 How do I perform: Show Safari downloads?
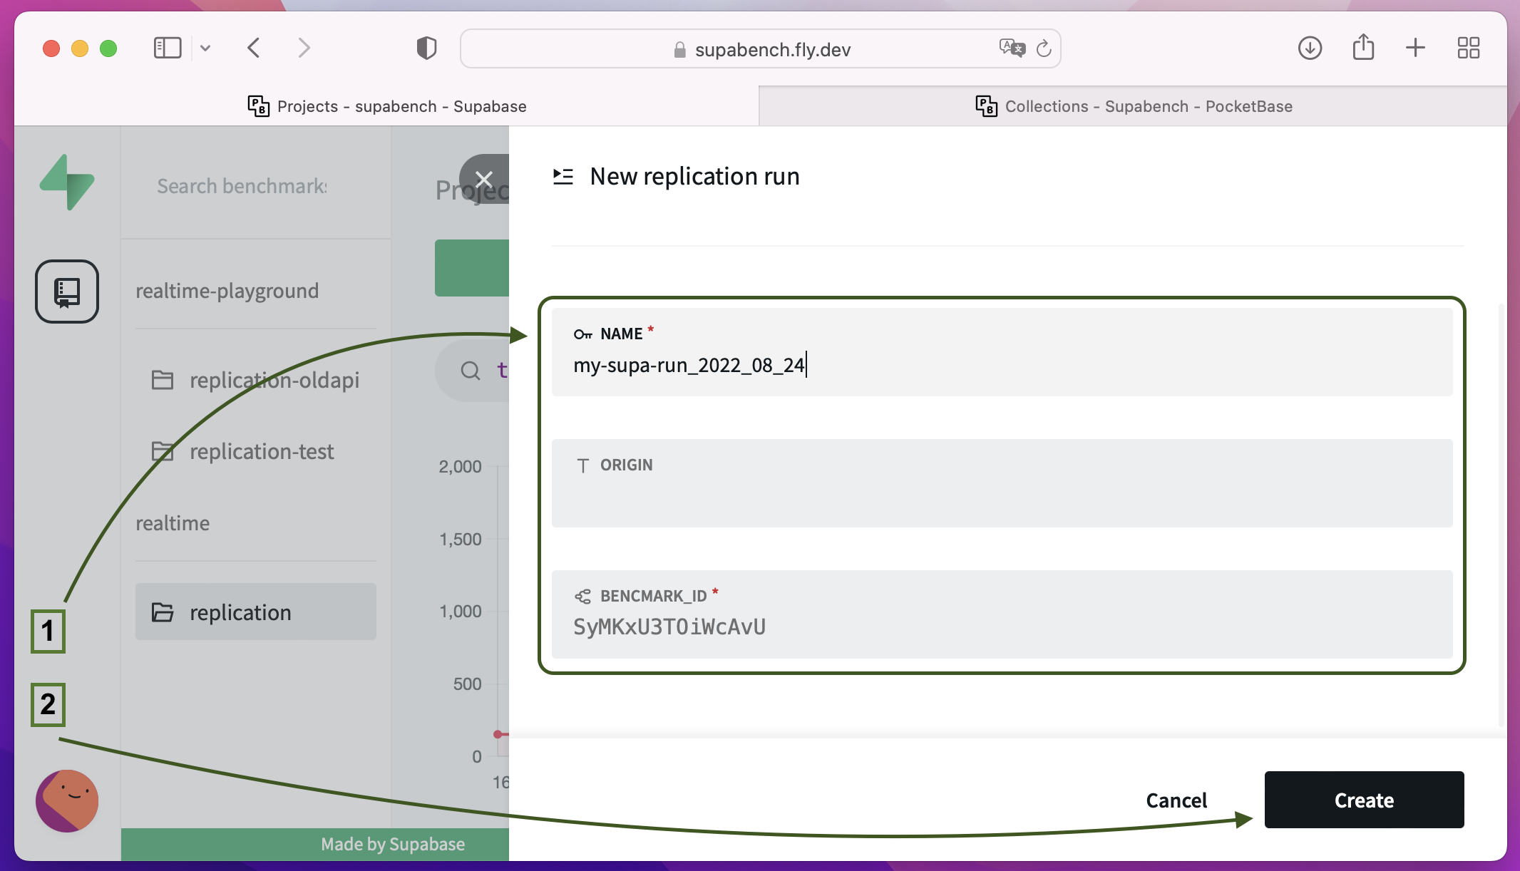[1310, 48]
